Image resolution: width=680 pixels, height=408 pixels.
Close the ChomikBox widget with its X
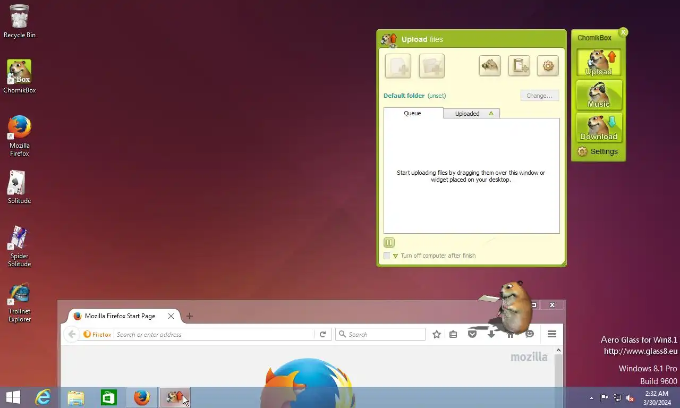point(623,32)
